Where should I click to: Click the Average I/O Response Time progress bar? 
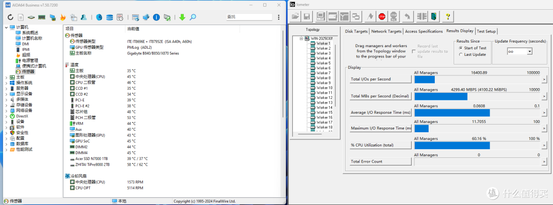(477, 113)
